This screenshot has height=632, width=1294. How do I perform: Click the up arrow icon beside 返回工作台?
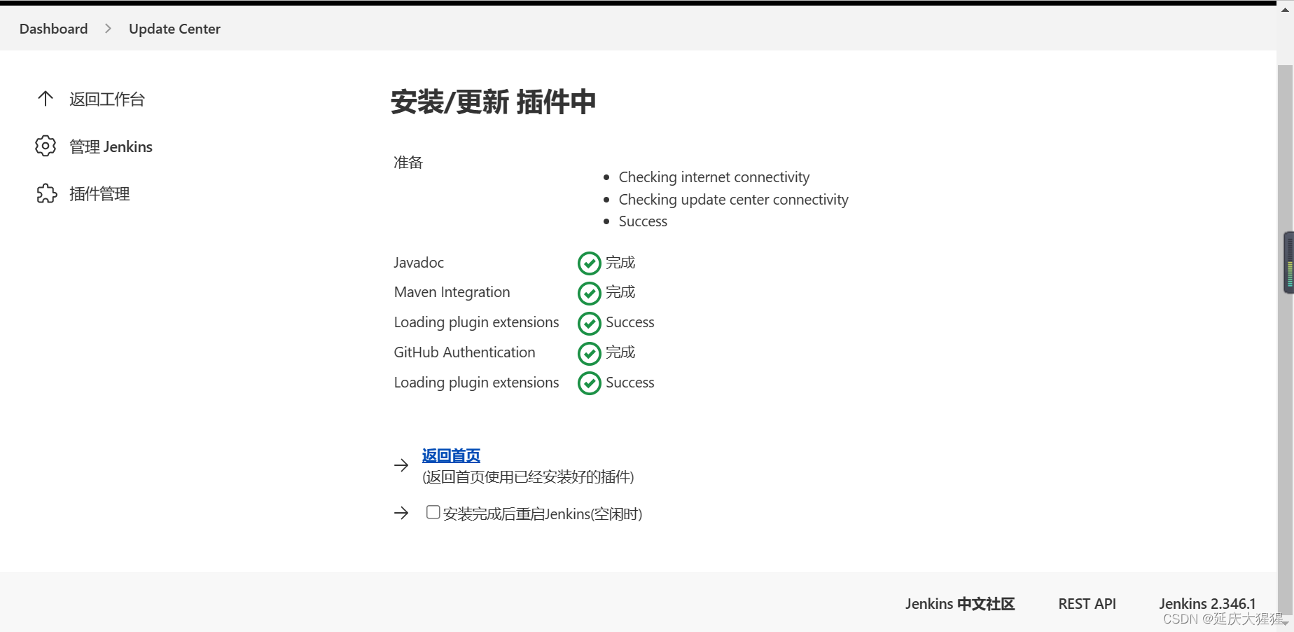pyautogui.click(x=45, y=98)
